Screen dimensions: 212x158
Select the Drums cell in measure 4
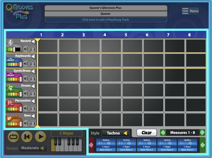point(111,90)
